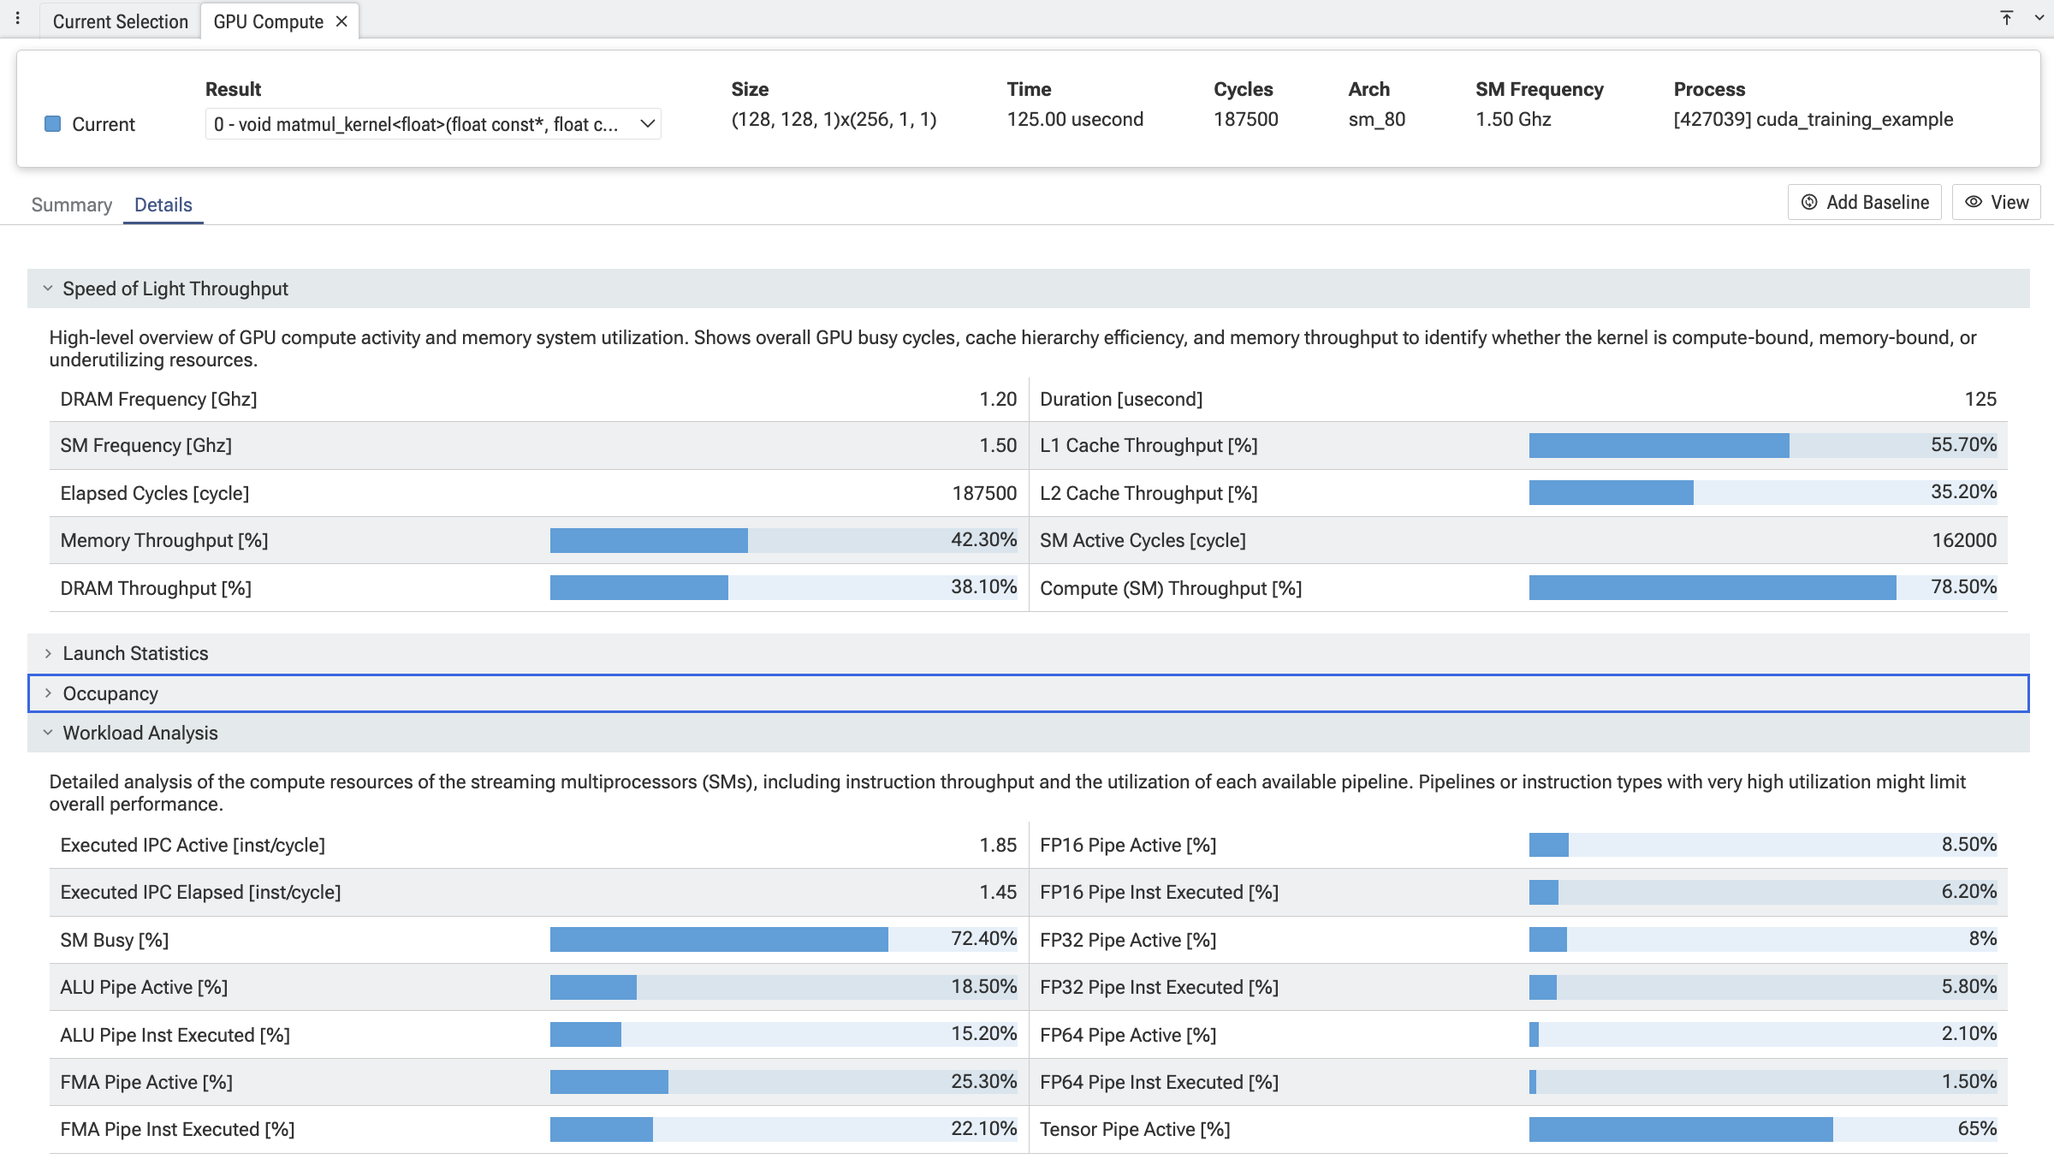Click the FP64 Pipe Active [%] label
The height and width of the screenshot is (1159, 2054).
[x=1128, y=1035]
